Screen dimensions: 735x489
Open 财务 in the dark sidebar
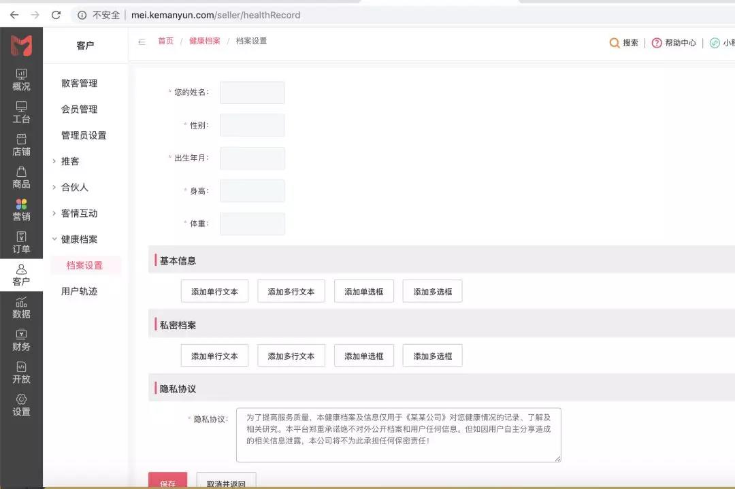[x=21, y=340]
